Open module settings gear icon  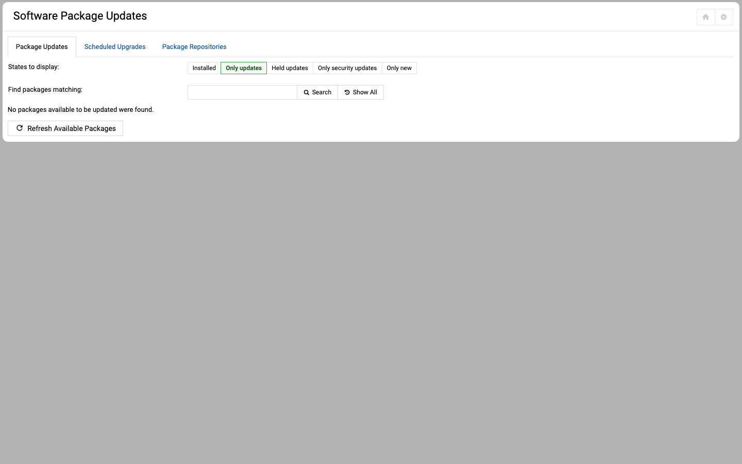pyautogui.click(x=723, y=17)
